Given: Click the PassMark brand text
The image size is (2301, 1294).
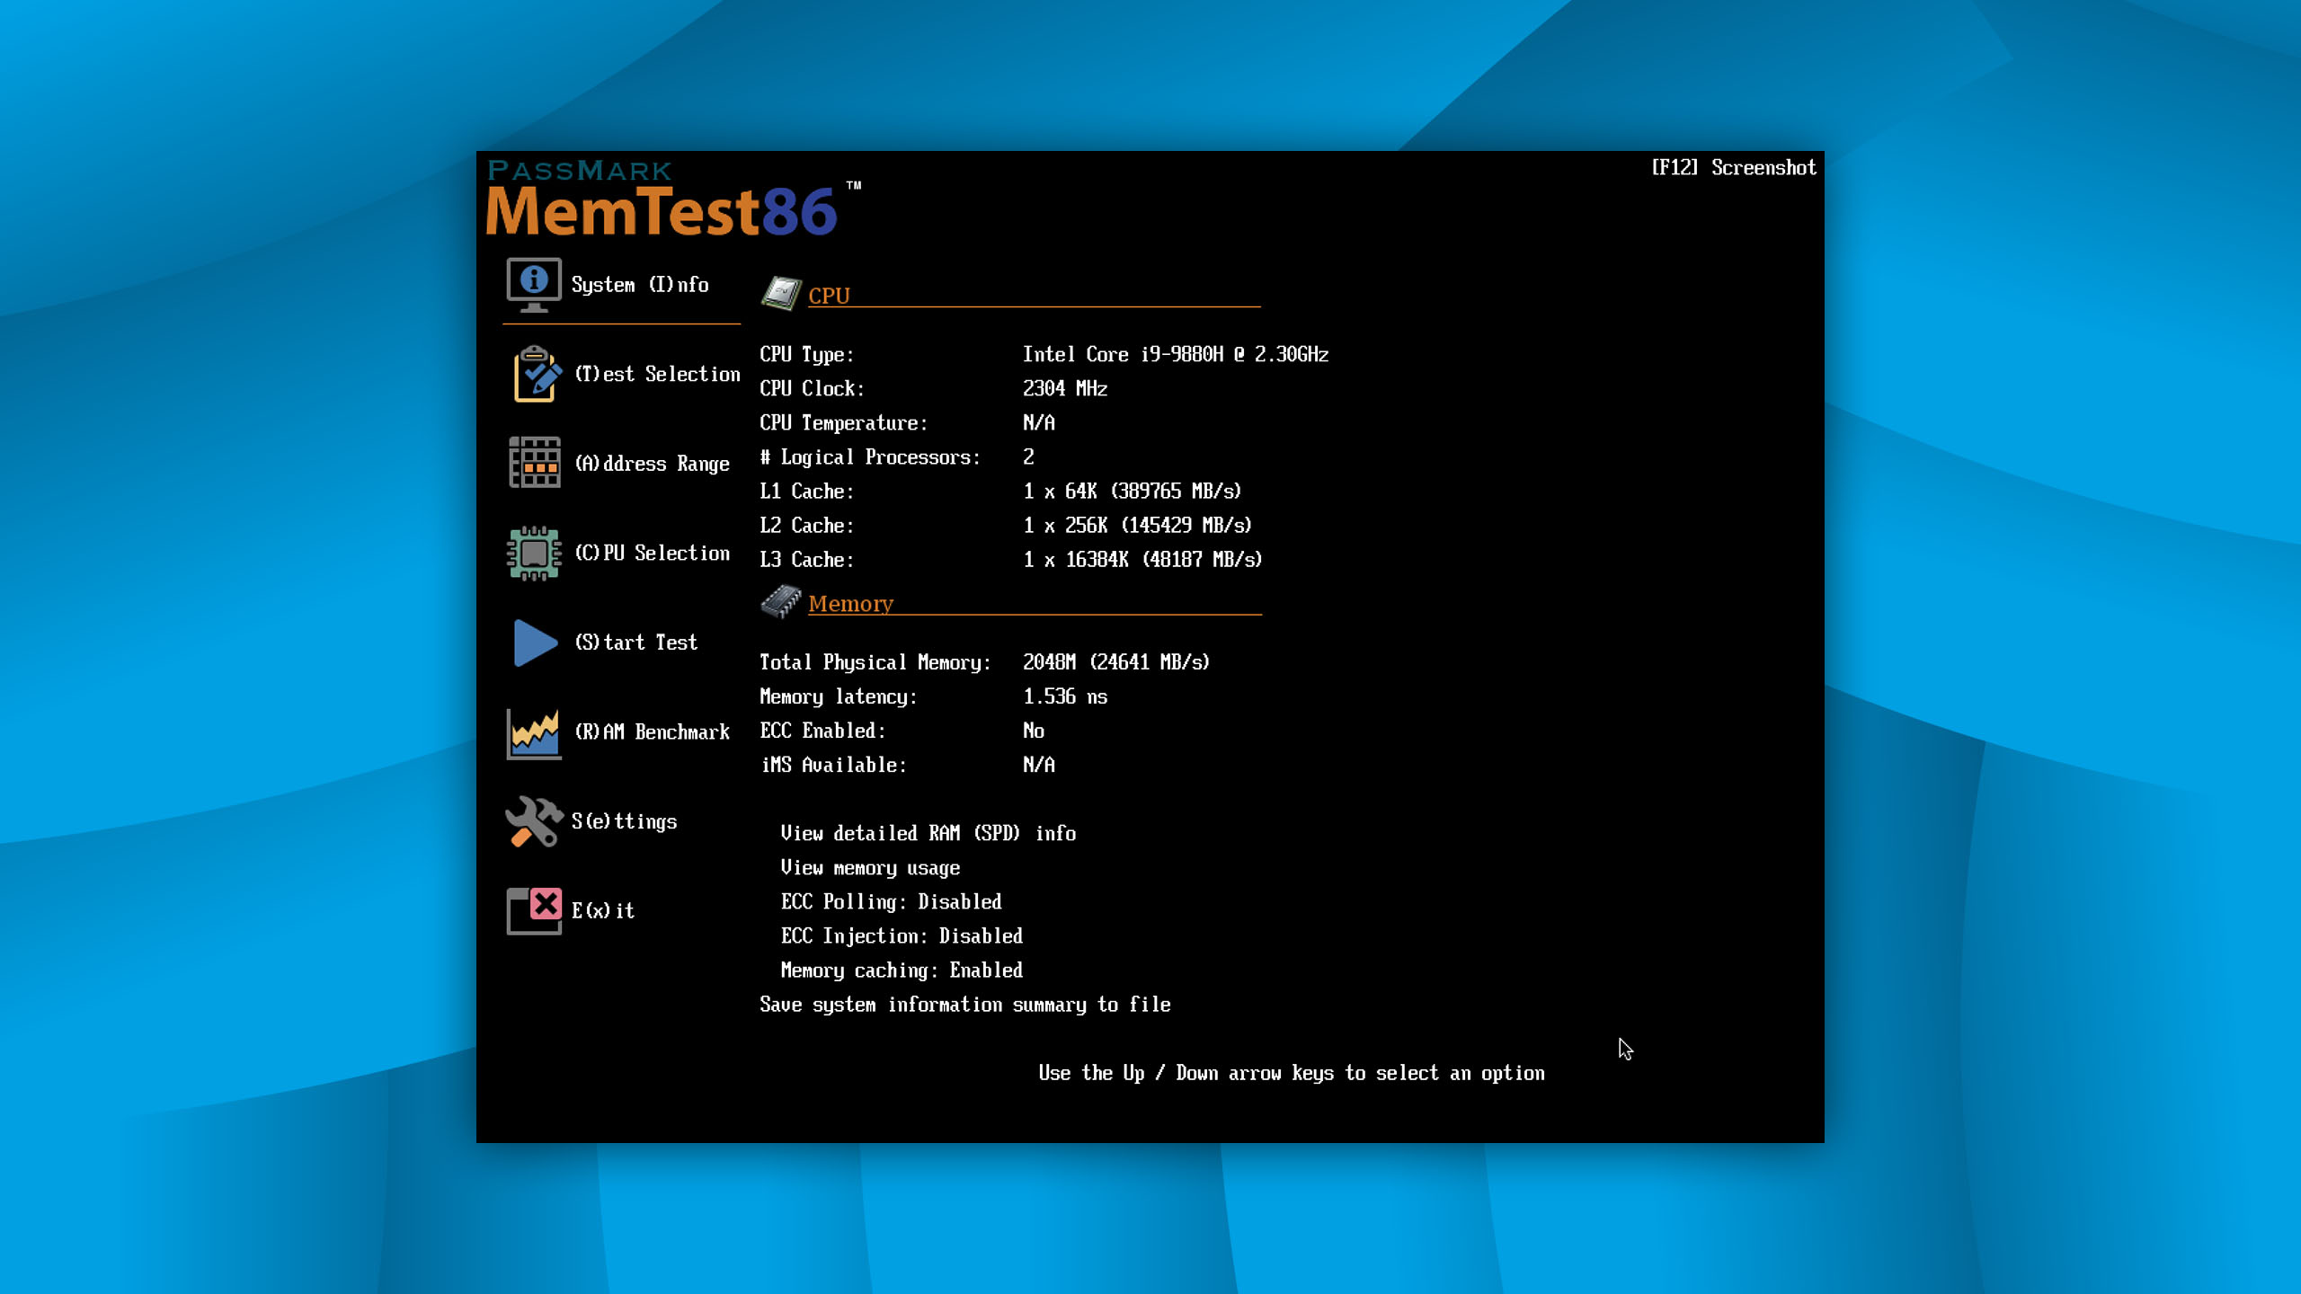Looking at the screenshot, I should (580, 170).
